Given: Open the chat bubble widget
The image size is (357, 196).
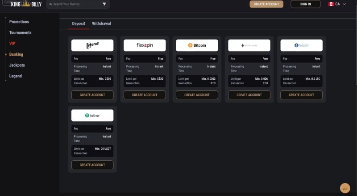Looking at the screenshot, I should [x=345, y=188].
